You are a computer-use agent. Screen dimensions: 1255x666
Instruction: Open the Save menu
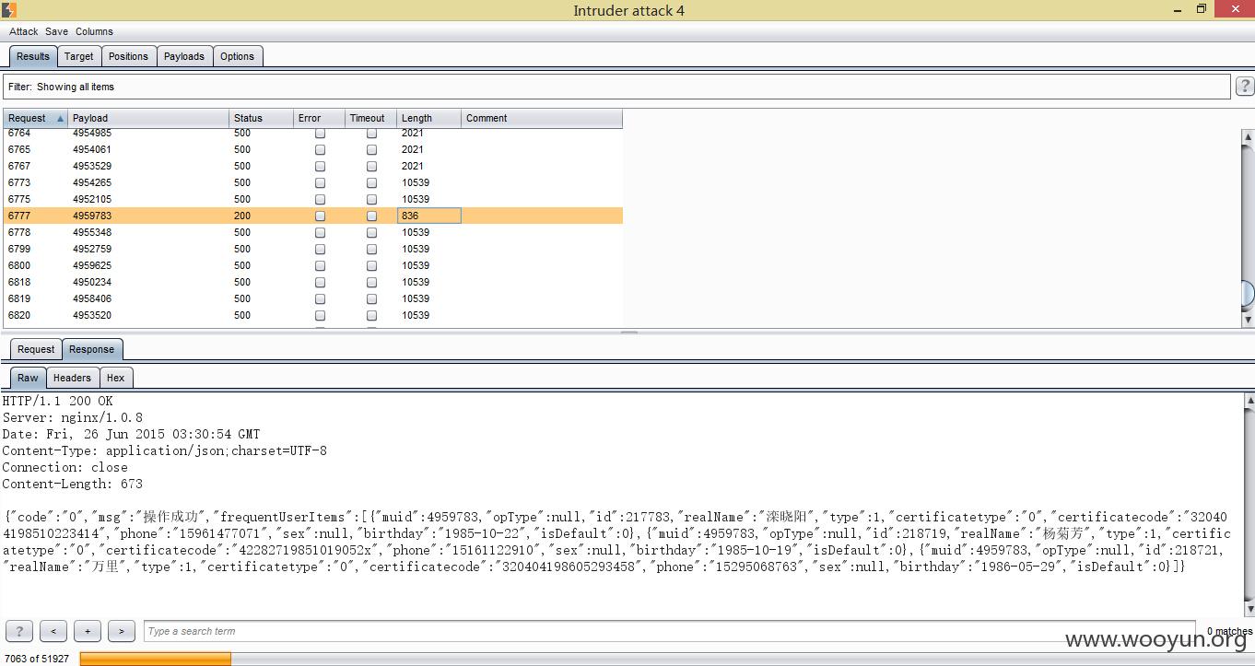click(56, 31)
